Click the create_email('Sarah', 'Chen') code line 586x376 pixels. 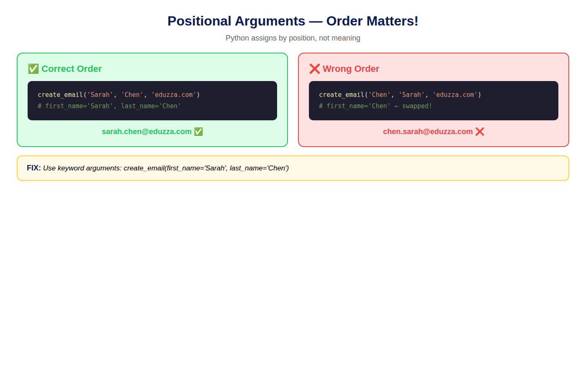[x=119, y=95]
